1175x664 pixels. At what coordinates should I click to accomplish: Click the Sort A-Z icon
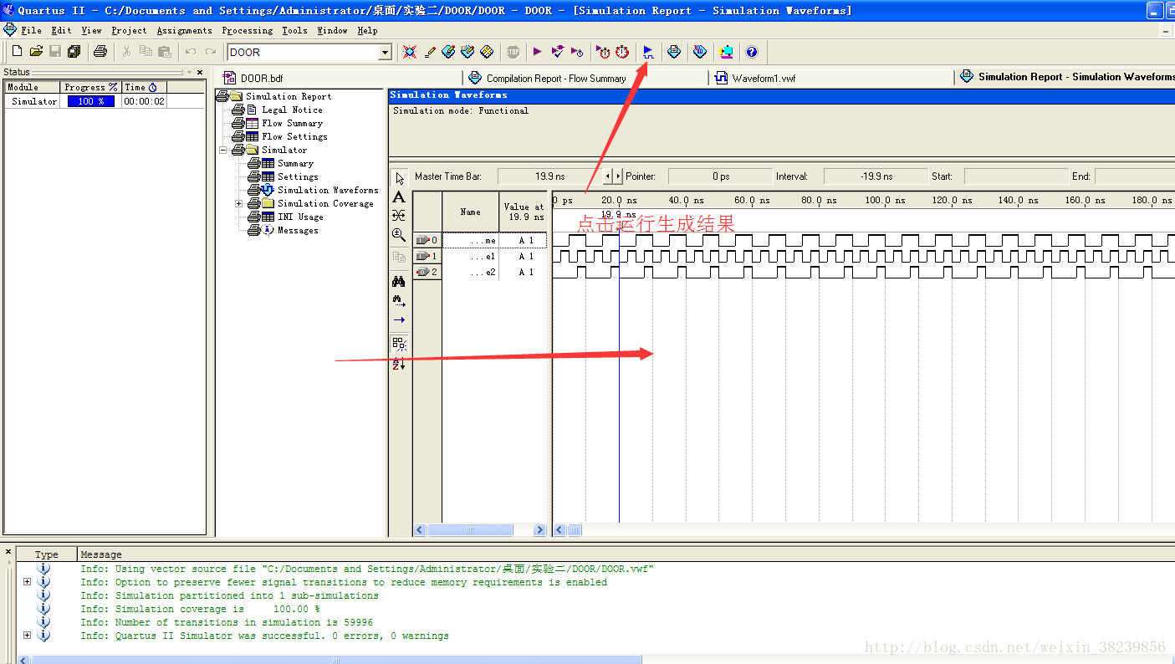[399, 365]
